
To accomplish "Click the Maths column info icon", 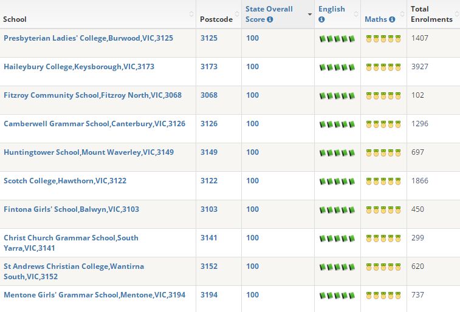I will pos(392,19).
